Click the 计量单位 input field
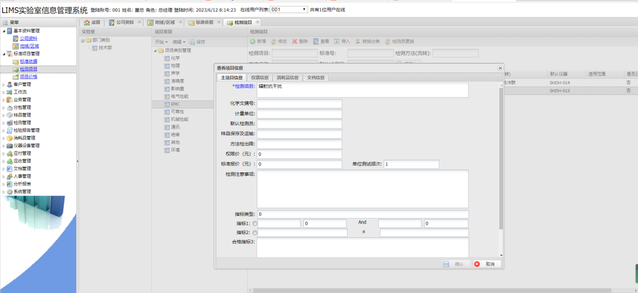This screenshot has width=638, height=293. 300,114
